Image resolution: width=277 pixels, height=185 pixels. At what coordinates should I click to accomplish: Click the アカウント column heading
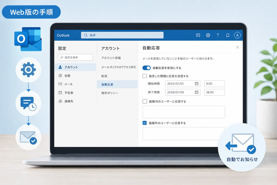110,48
